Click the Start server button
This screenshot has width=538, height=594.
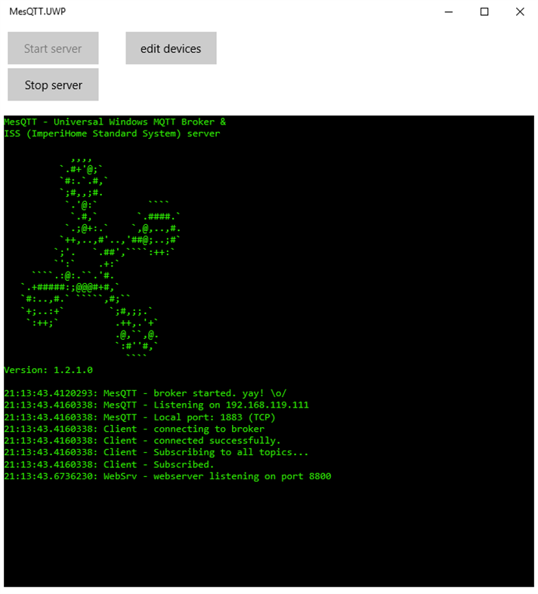(x=53, y=48)
